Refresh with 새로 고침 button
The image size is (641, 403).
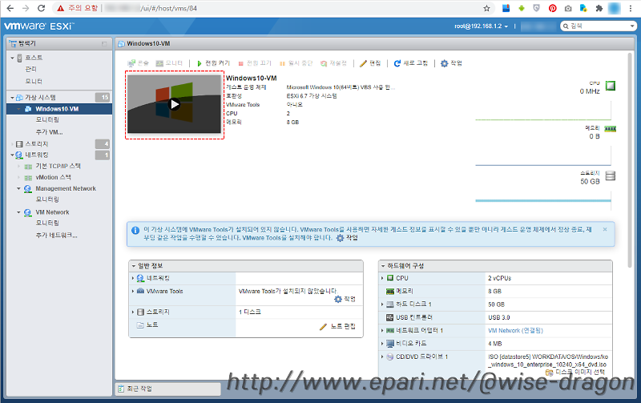click(411, 63)
